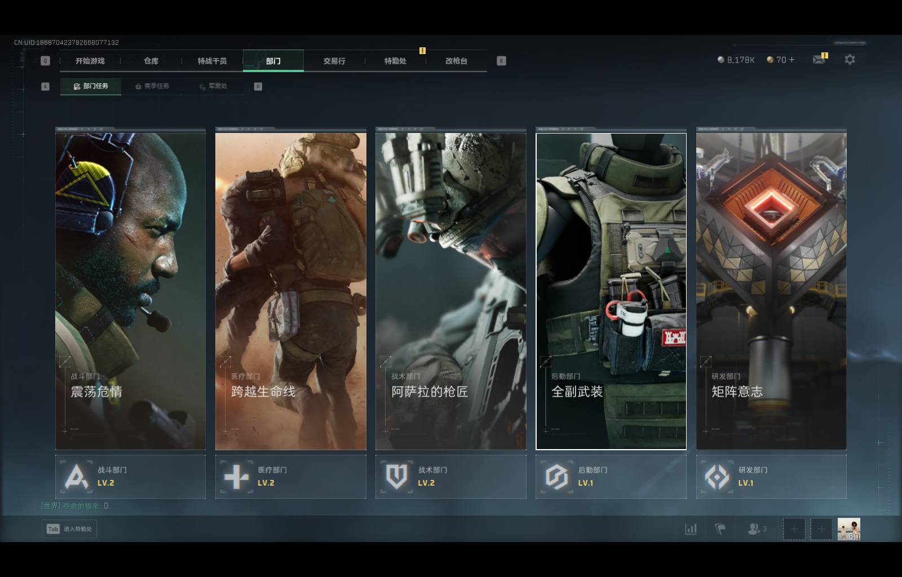Open the 改枪台 tab
Viewport: 902px width, 577px height.
pos(456,61)
